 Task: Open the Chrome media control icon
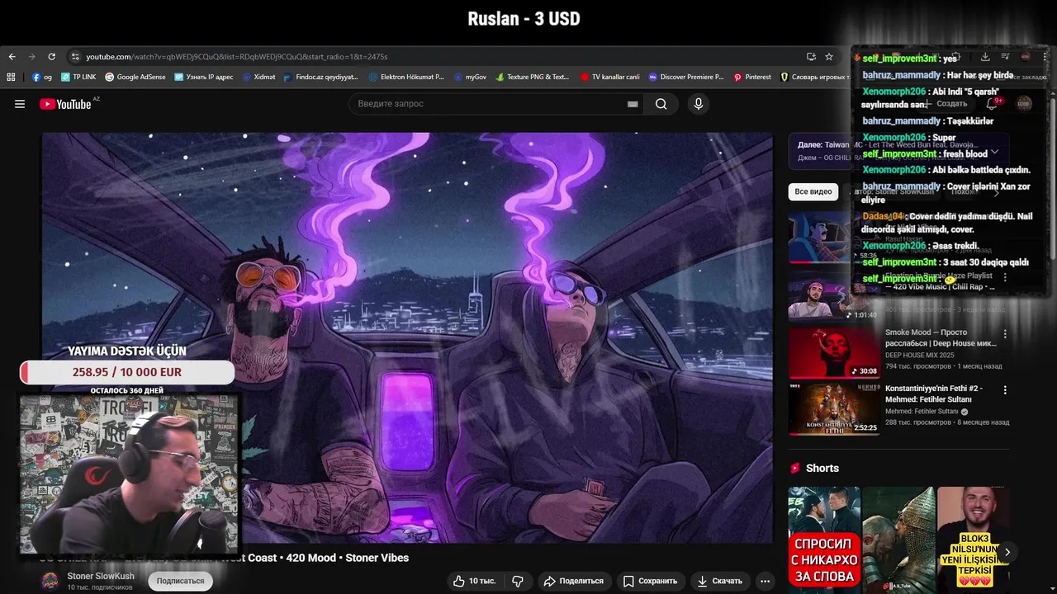click(1005, 57)
